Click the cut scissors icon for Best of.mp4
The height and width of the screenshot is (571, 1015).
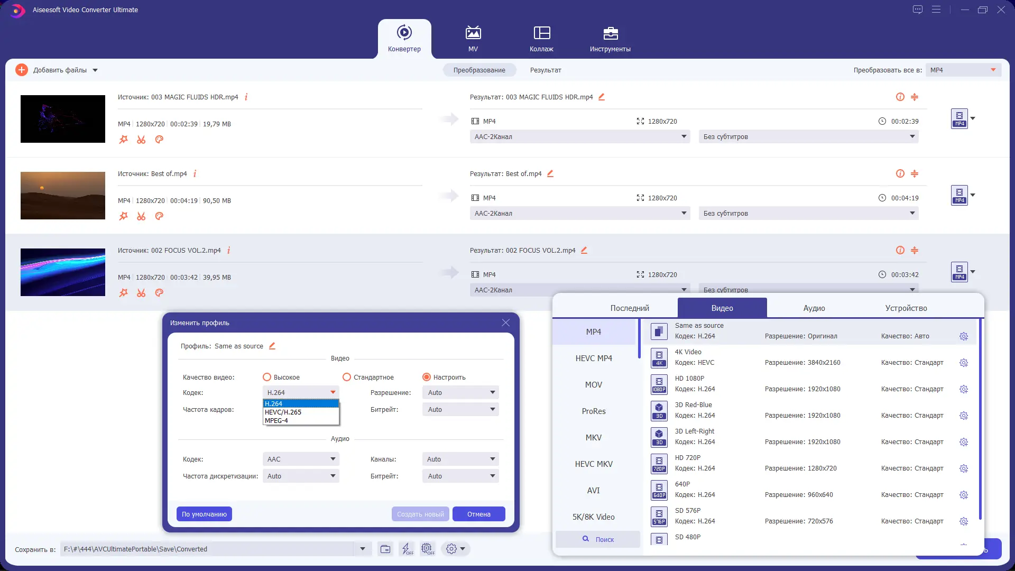[141, 216]
